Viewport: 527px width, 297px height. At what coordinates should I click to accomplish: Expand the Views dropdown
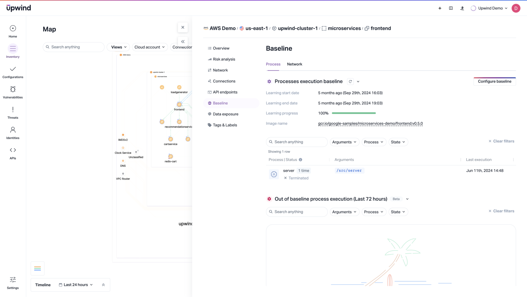[118, 47]
